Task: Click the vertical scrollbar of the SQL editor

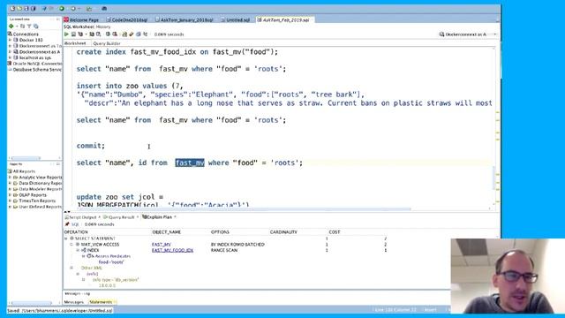Action: [494, 178]
